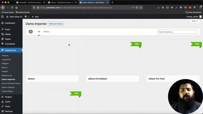Open eStore Options submenu item
Image resolution: width=203 pixels, height=114 pixels.
point(8,87)
